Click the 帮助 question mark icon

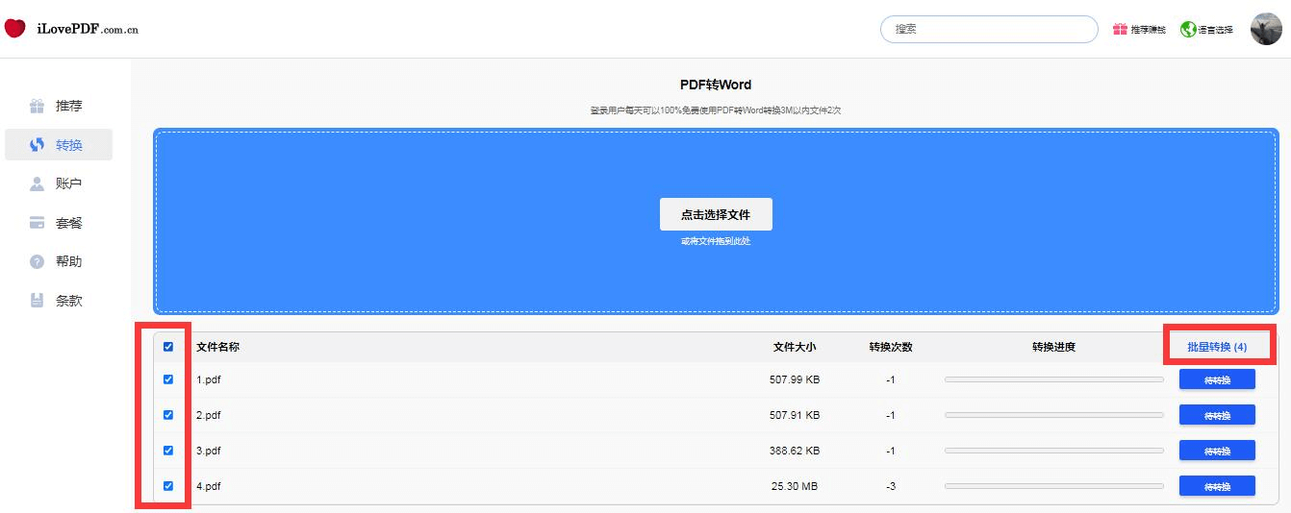point(38,261)
